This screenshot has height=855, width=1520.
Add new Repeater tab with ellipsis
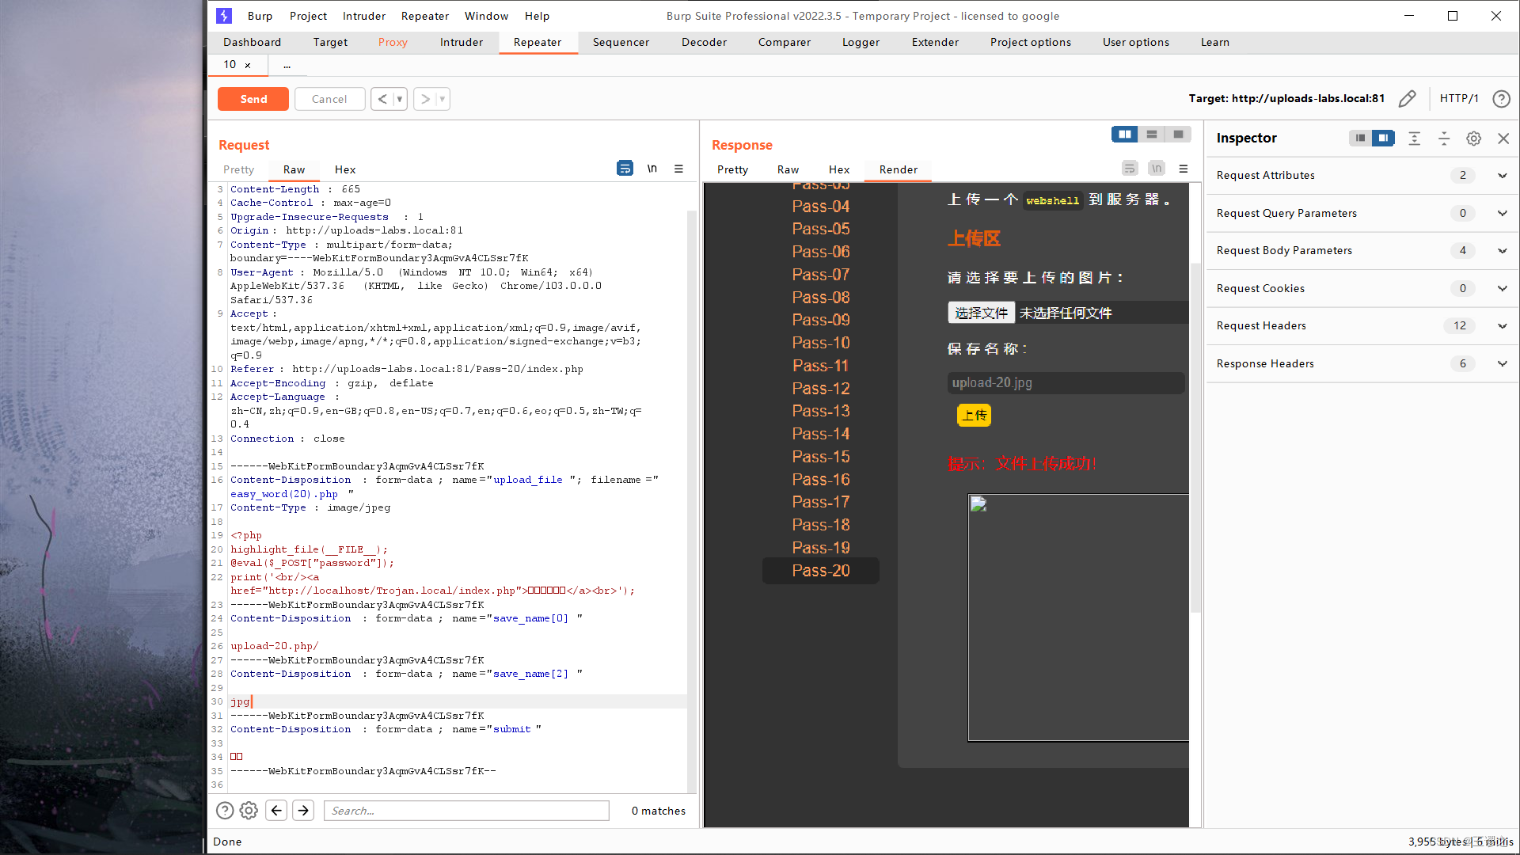[x=287, y=65]
